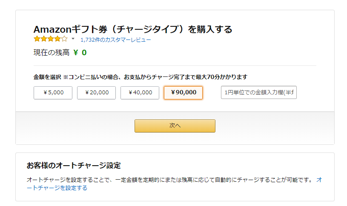
Task: Click the fourth filled rating star
Action: (57, 39)
